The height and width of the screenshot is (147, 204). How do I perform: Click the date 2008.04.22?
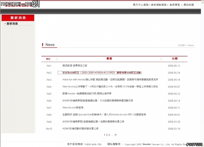click(174, 94)
